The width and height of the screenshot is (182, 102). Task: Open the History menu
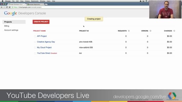27,1
